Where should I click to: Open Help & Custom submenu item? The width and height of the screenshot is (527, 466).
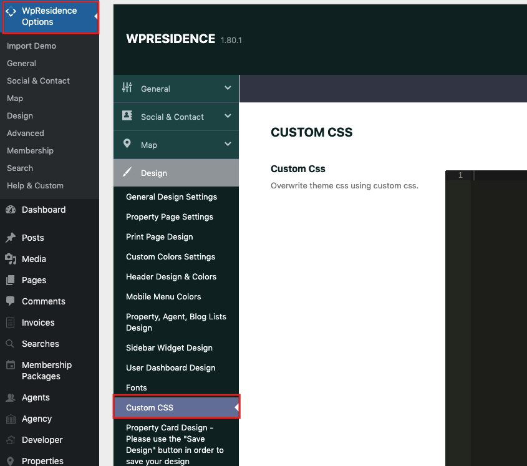[x=36, y=186]
